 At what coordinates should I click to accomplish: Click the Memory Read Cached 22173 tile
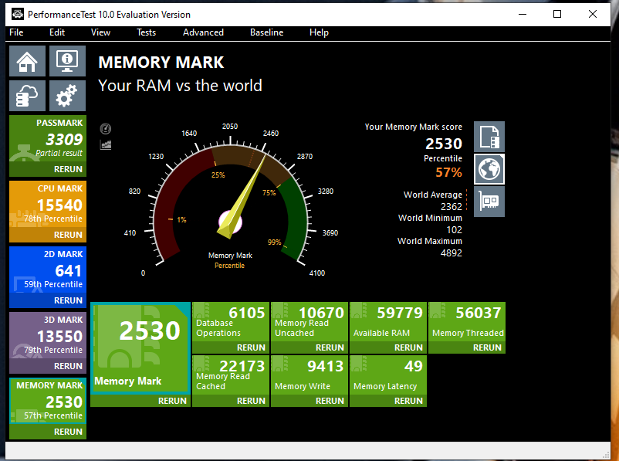tap(231, 375)
